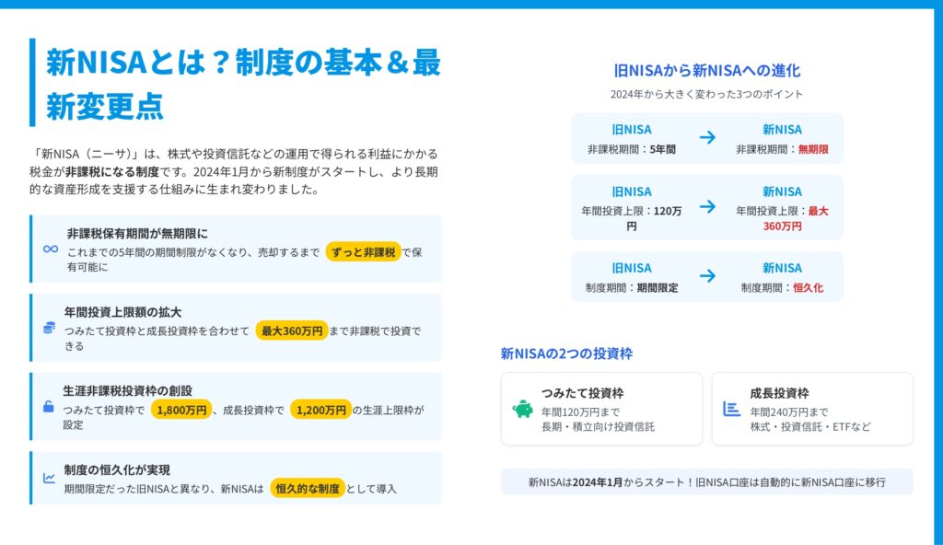This screenshot has height=545, width=943.
Task: Click the arrow in the 非課税期間 comparison row
Action: pos(706,138)
